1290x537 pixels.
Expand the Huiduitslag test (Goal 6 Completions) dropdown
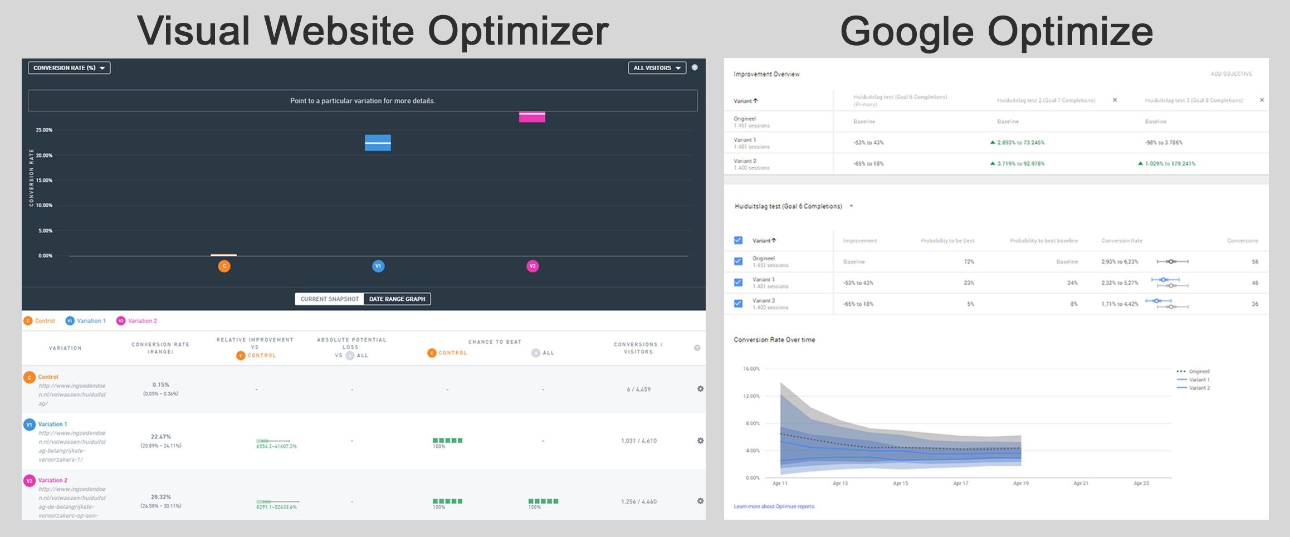pyautogui.click(x=794, y=206)
